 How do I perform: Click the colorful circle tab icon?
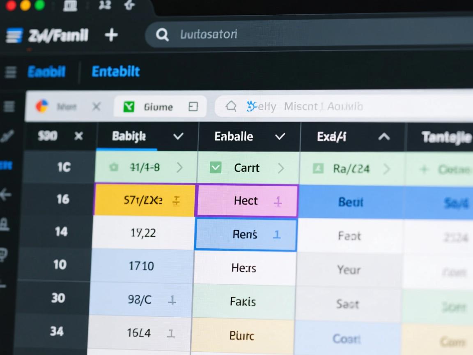click(42, 106)
